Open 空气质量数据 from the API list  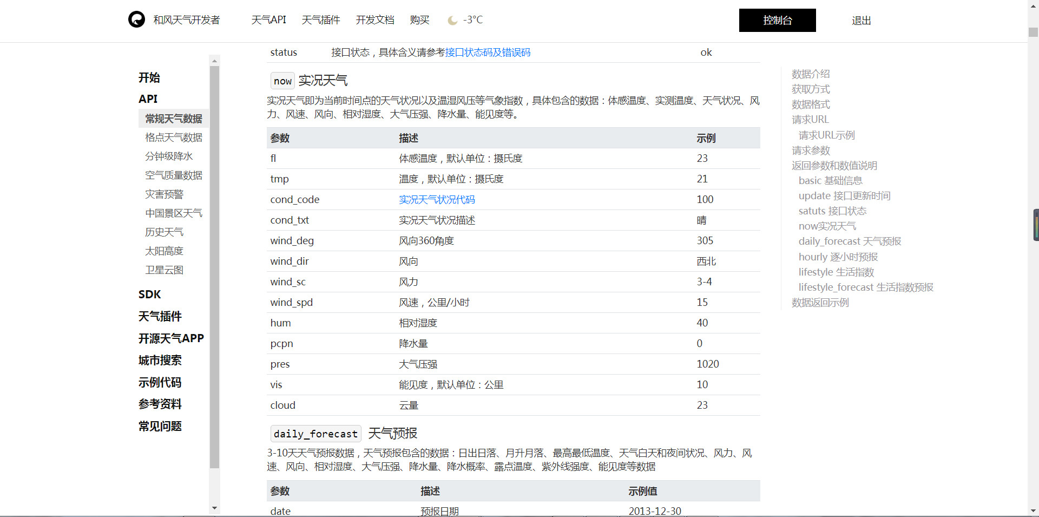click(x=174, y=175)
